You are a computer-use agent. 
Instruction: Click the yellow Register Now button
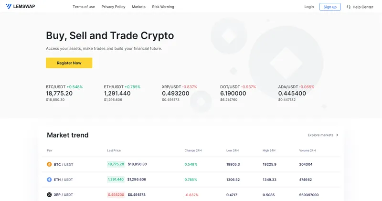(x=69, y=63)
